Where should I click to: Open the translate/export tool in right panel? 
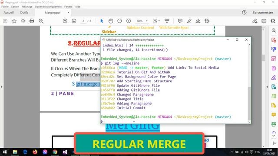point(274,49)
